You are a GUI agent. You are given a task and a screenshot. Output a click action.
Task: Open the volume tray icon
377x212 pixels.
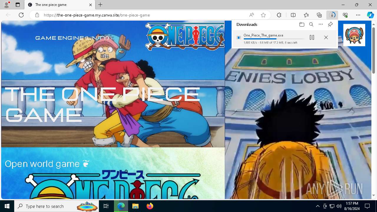[x=339, y=206]
